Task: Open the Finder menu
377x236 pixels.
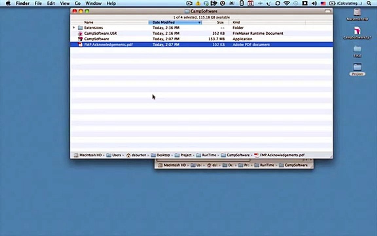Action: pos(23,3)
